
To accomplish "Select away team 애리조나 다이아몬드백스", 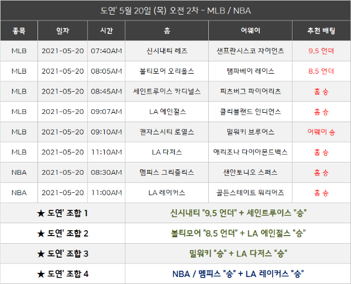I will click(250, 153).
